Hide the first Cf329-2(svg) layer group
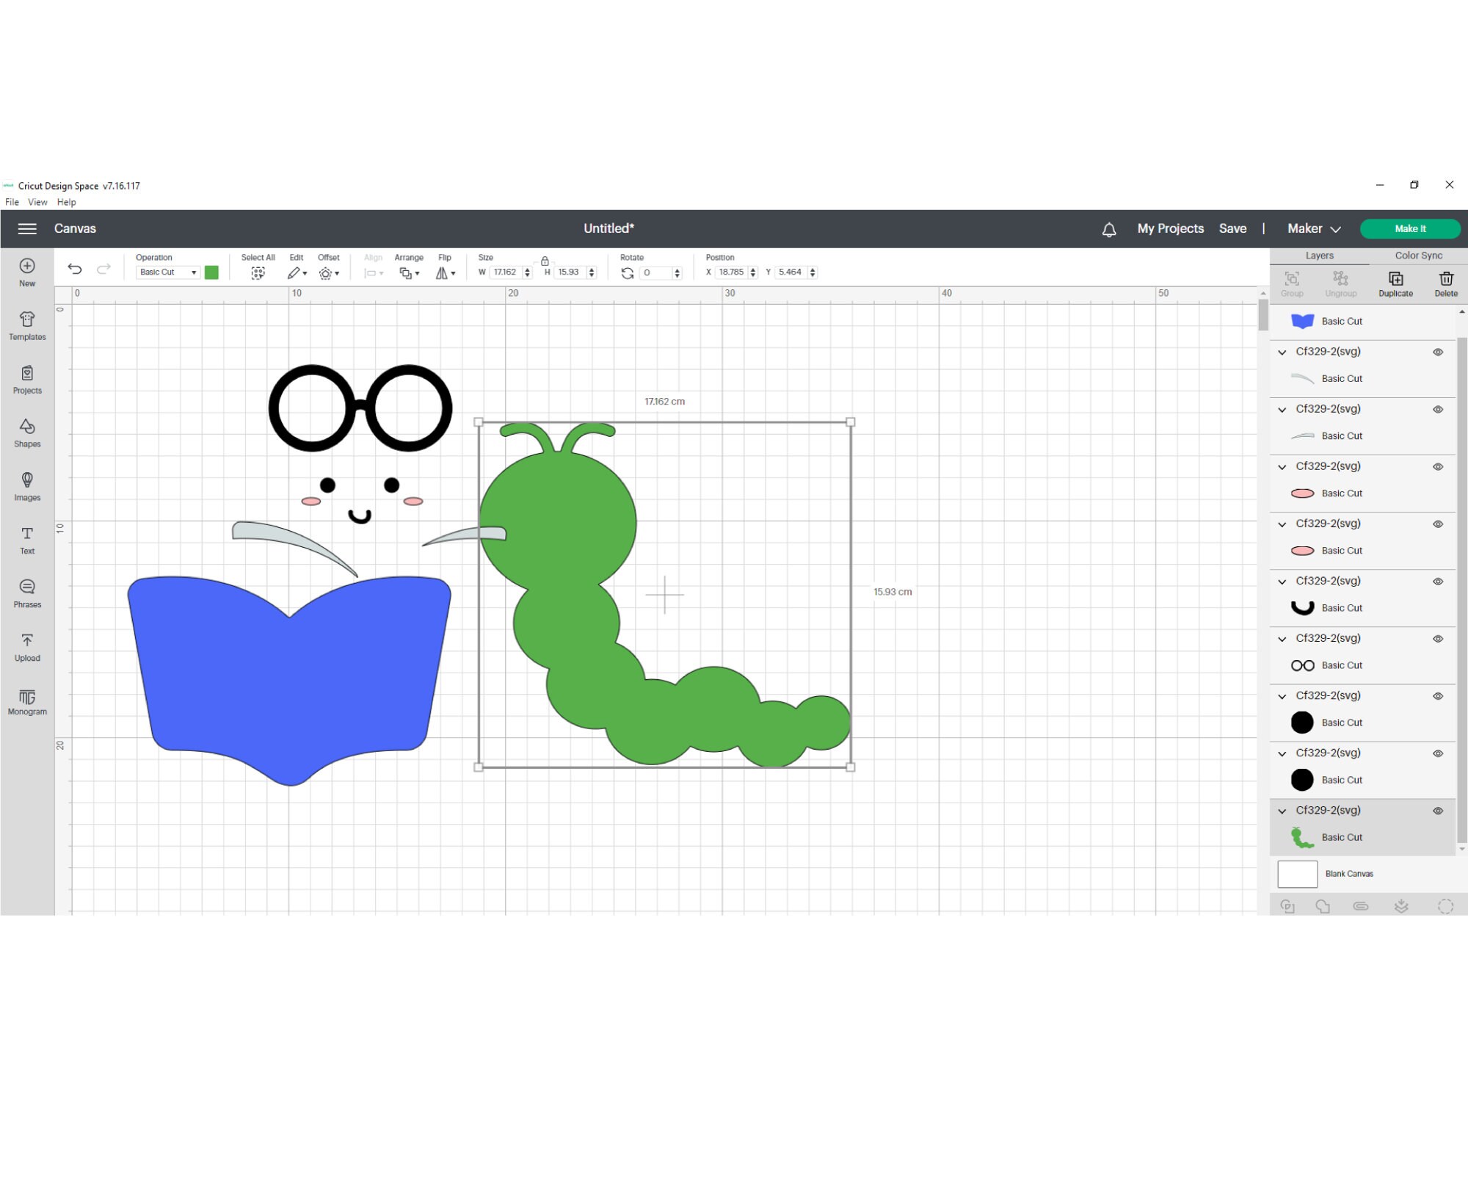Image resolution: width=1468 pixels, height=1180 pixels. (1438, 352)
